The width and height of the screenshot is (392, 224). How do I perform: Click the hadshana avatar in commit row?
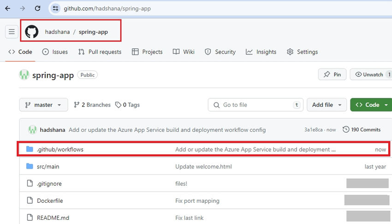32,130
